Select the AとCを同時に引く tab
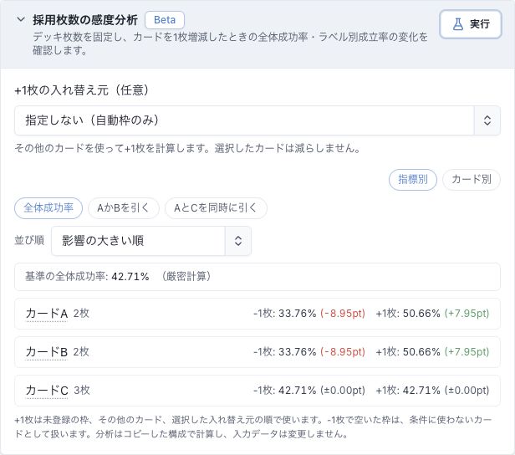The image size is (515, 455). point(216,208)
